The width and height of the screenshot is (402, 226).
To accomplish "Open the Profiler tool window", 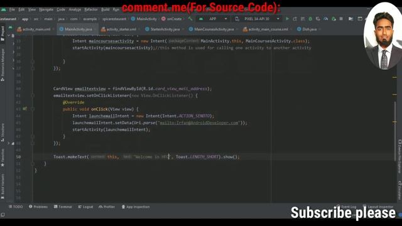I will (107, 207).
